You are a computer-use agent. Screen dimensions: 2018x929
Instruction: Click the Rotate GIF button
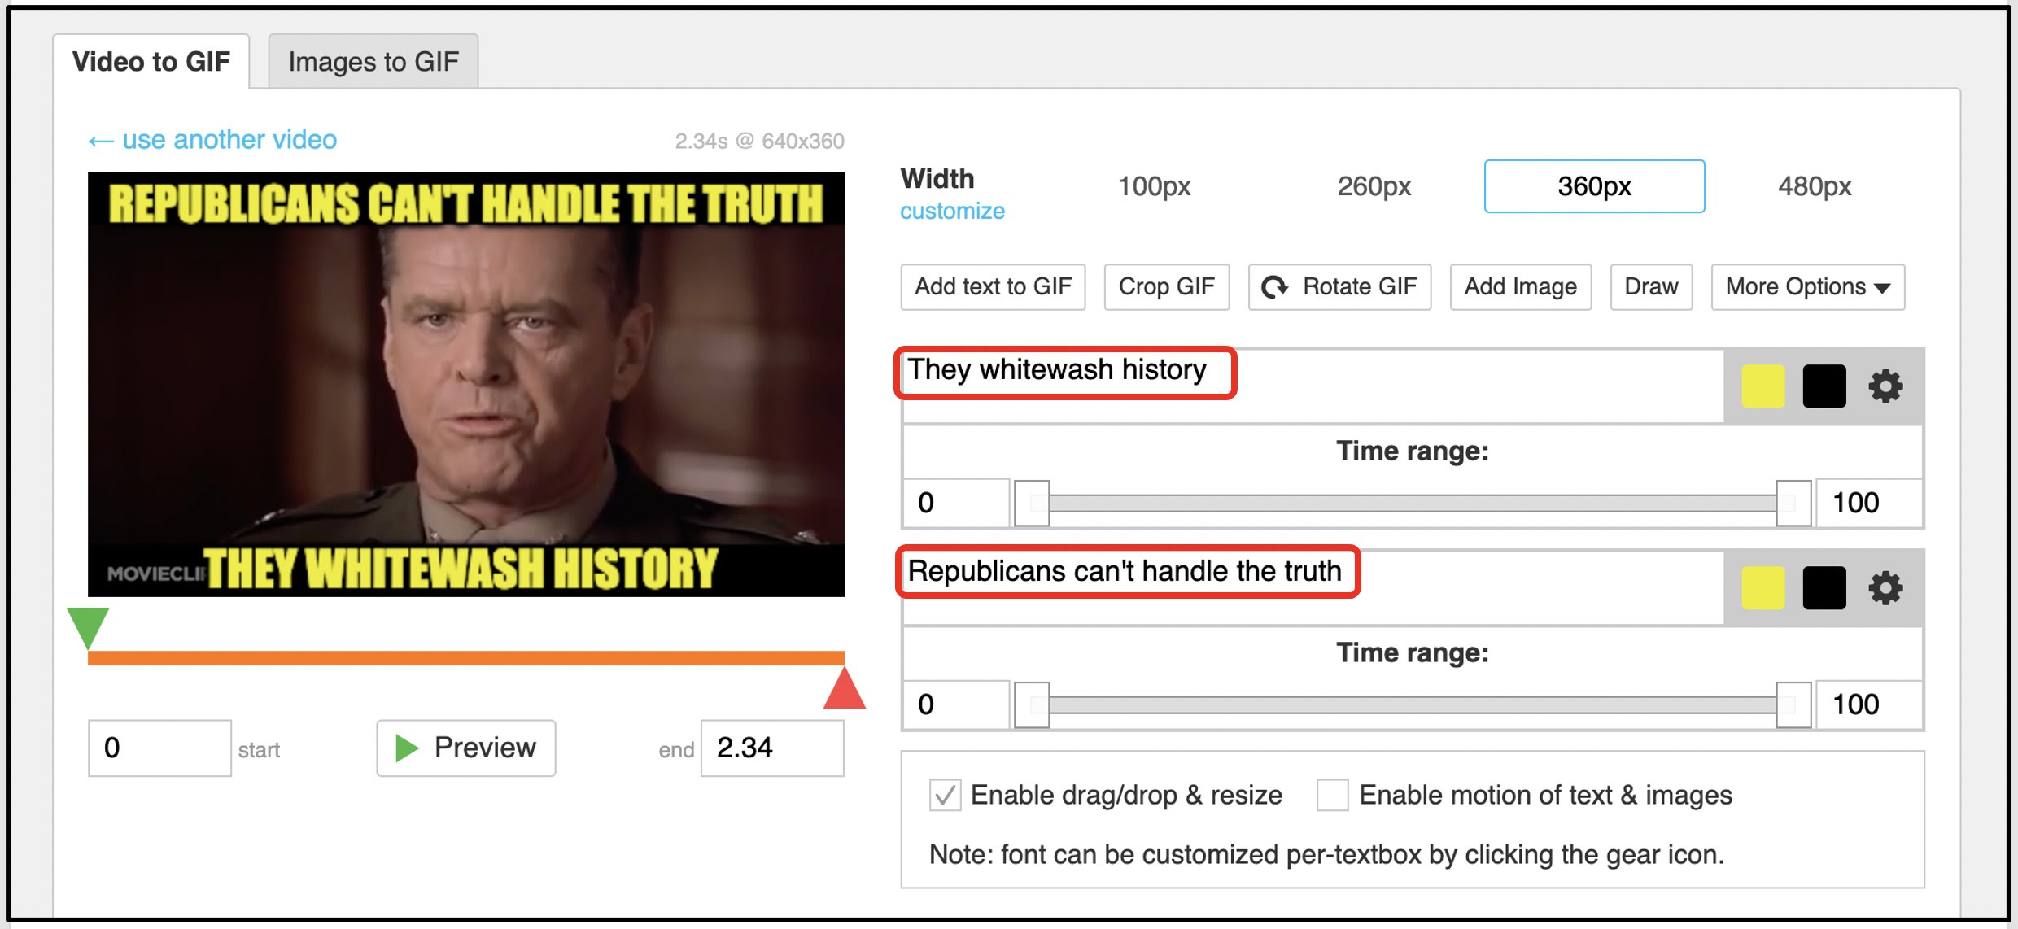(x=1339, y=287)
